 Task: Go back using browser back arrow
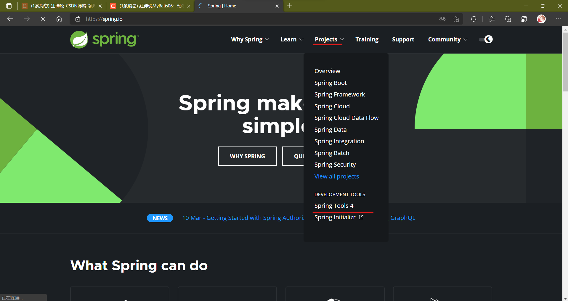pos(10,19)
